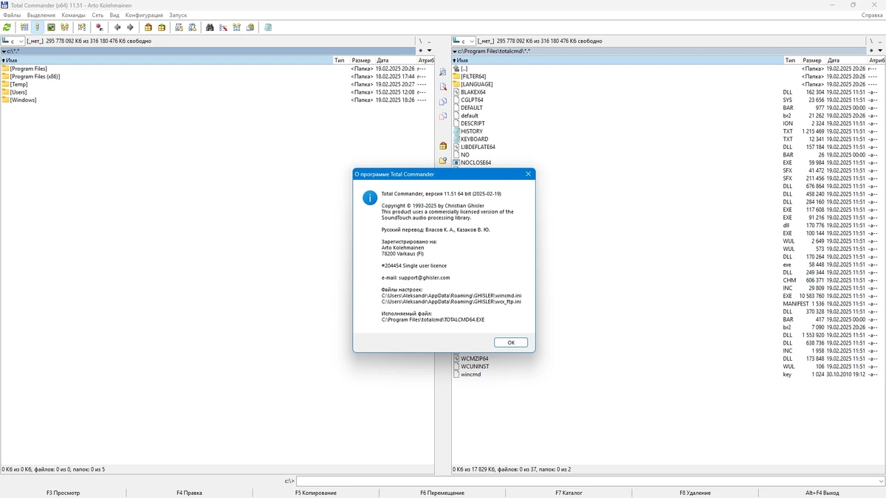Open the Конфигурация menu
Viewport: 886px width, 498px height.
coord(144,15)
